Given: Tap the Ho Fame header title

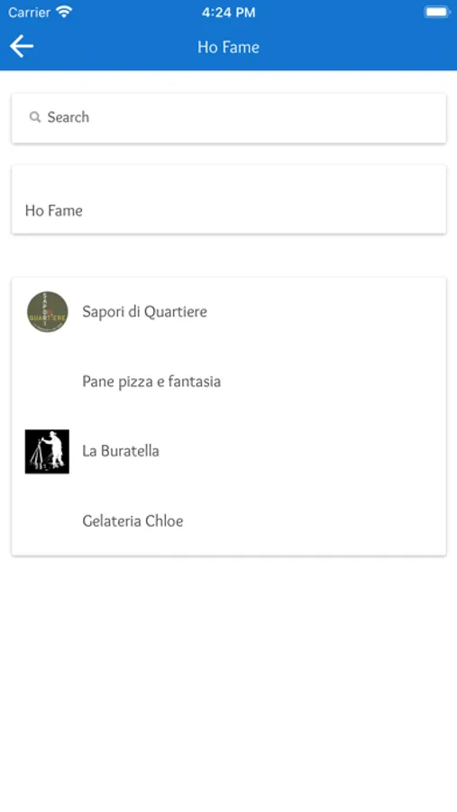Looking at the screenshot, I should click(x=228, y=47).
